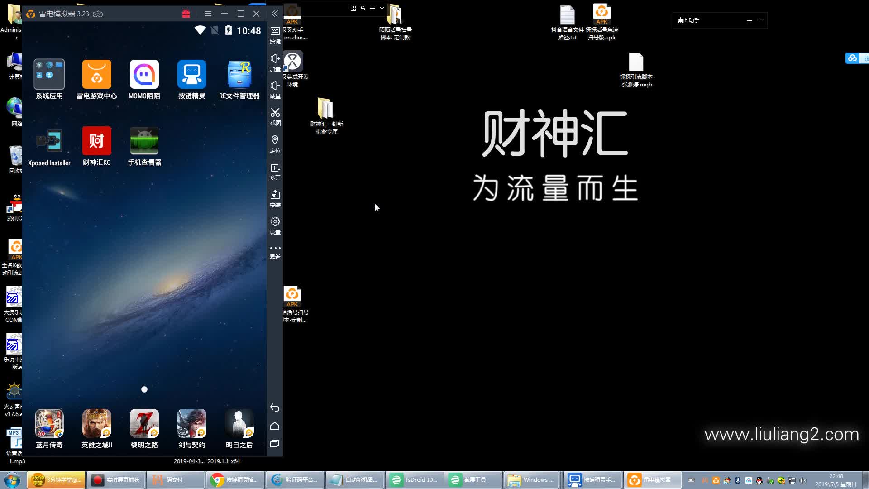This screenshot has width=869, height=489.
Task: Switch to Chrome 按键精灵 taskbar item
Action: click(x=235, y=480)
